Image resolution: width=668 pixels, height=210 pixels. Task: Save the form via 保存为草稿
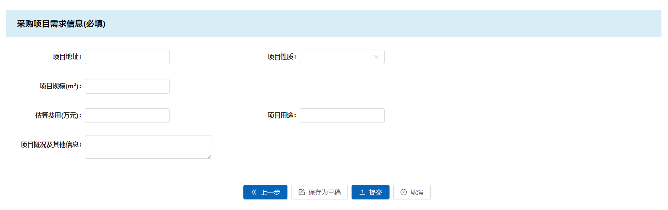click(319, 192)
